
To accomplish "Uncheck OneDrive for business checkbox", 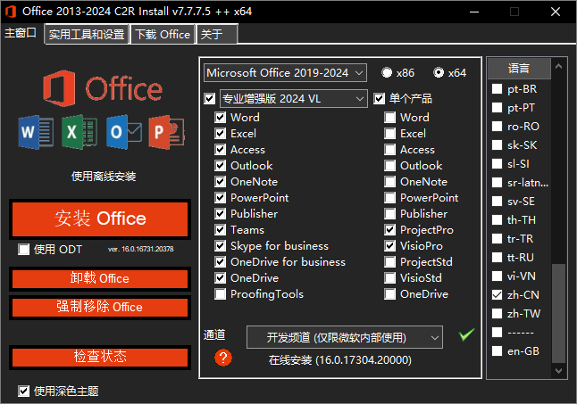I will (x=220, y=262).
